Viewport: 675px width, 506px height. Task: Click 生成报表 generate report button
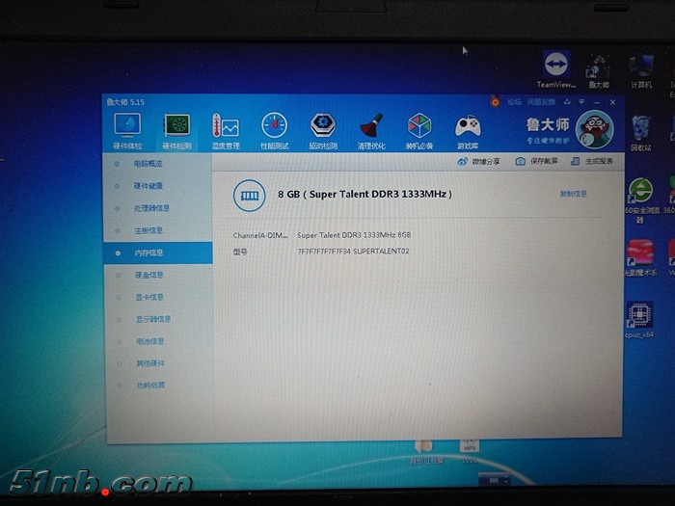tap(592, 161)
